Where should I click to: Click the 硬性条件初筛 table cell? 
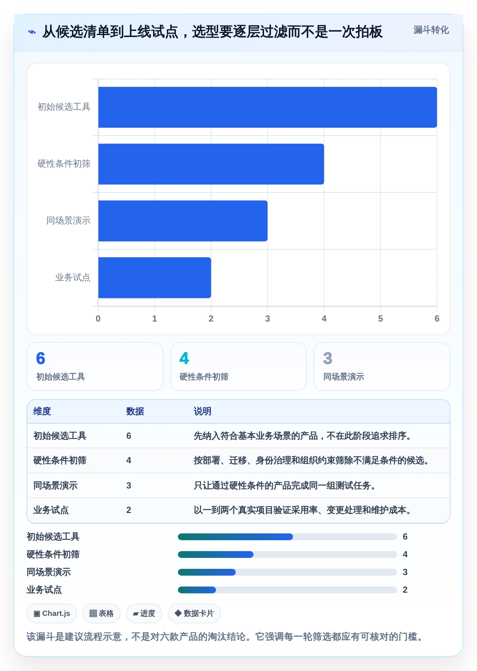[x=60, y=461]
